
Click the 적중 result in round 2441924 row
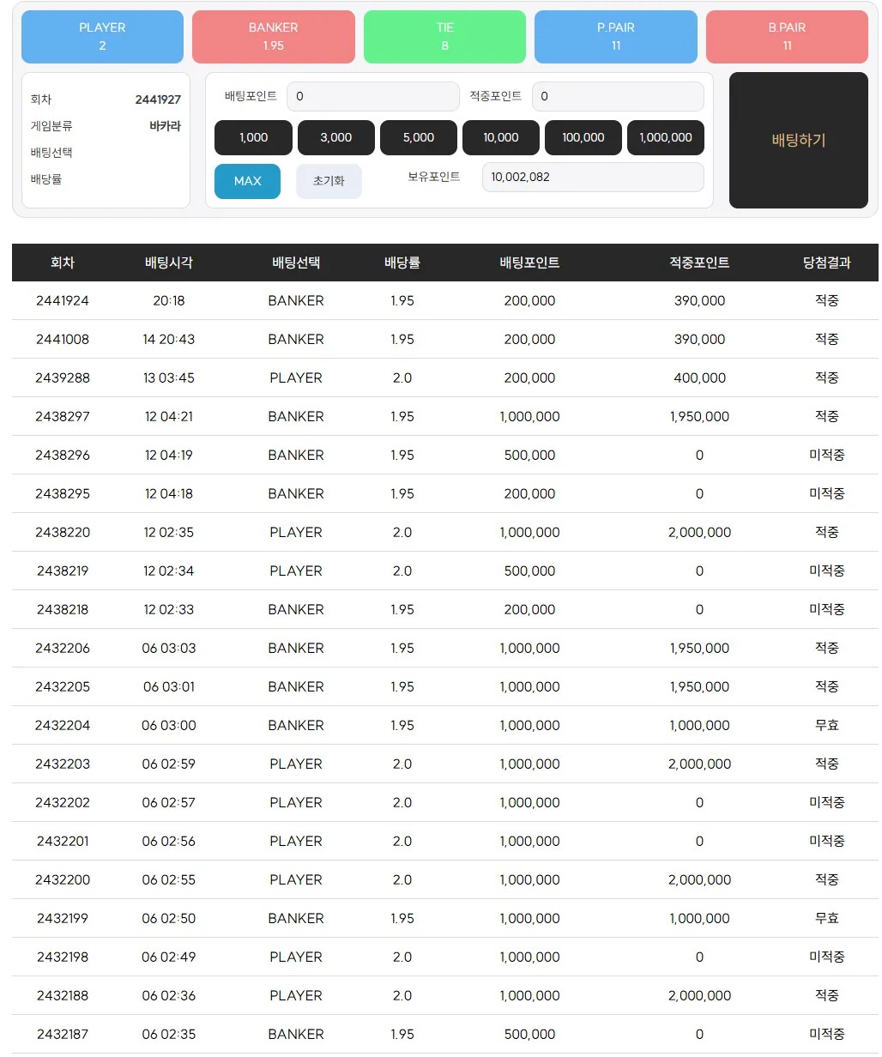[827, 300]
